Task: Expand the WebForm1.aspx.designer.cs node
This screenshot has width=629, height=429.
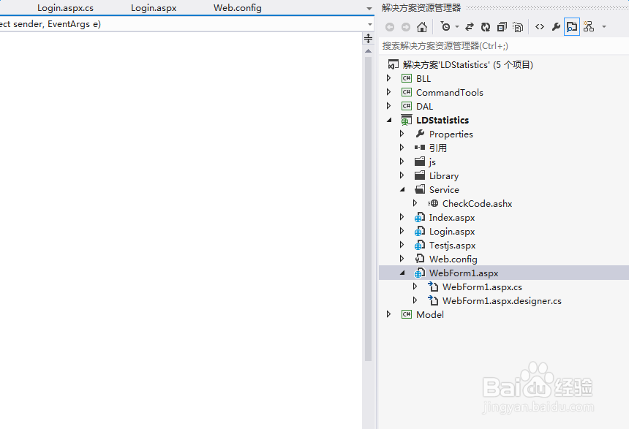Action: (415, 300)
